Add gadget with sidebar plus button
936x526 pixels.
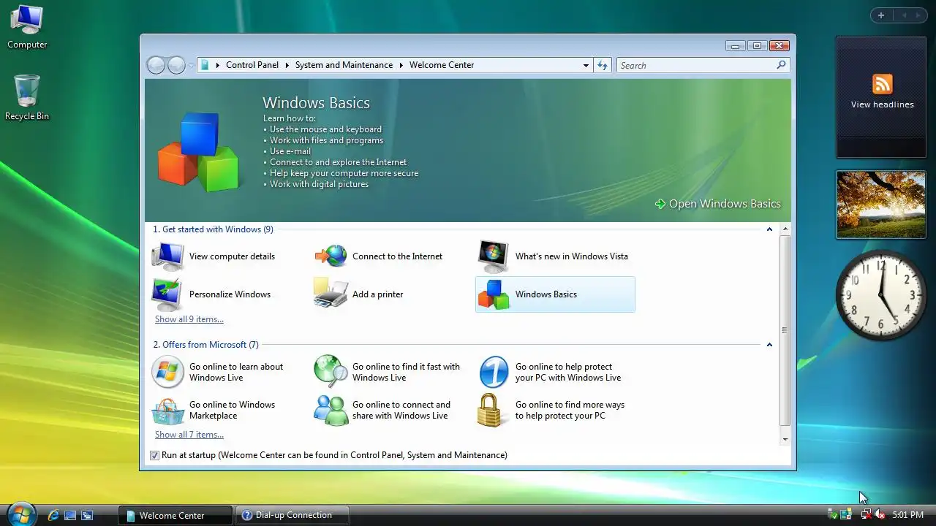pyautogui.click(x=881, y=15)
